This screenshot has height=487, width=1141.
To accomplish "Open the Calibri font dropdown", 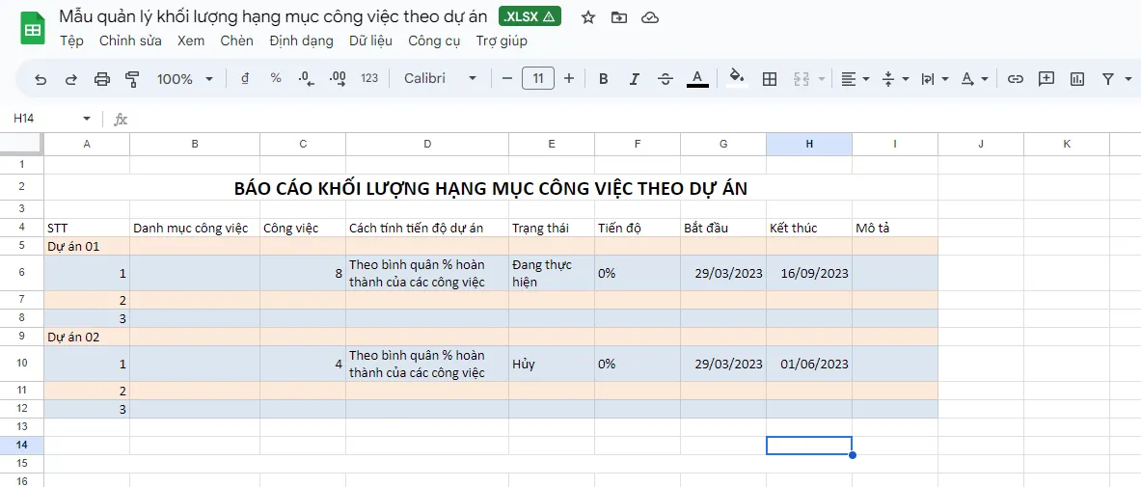I will pos(440,79).
